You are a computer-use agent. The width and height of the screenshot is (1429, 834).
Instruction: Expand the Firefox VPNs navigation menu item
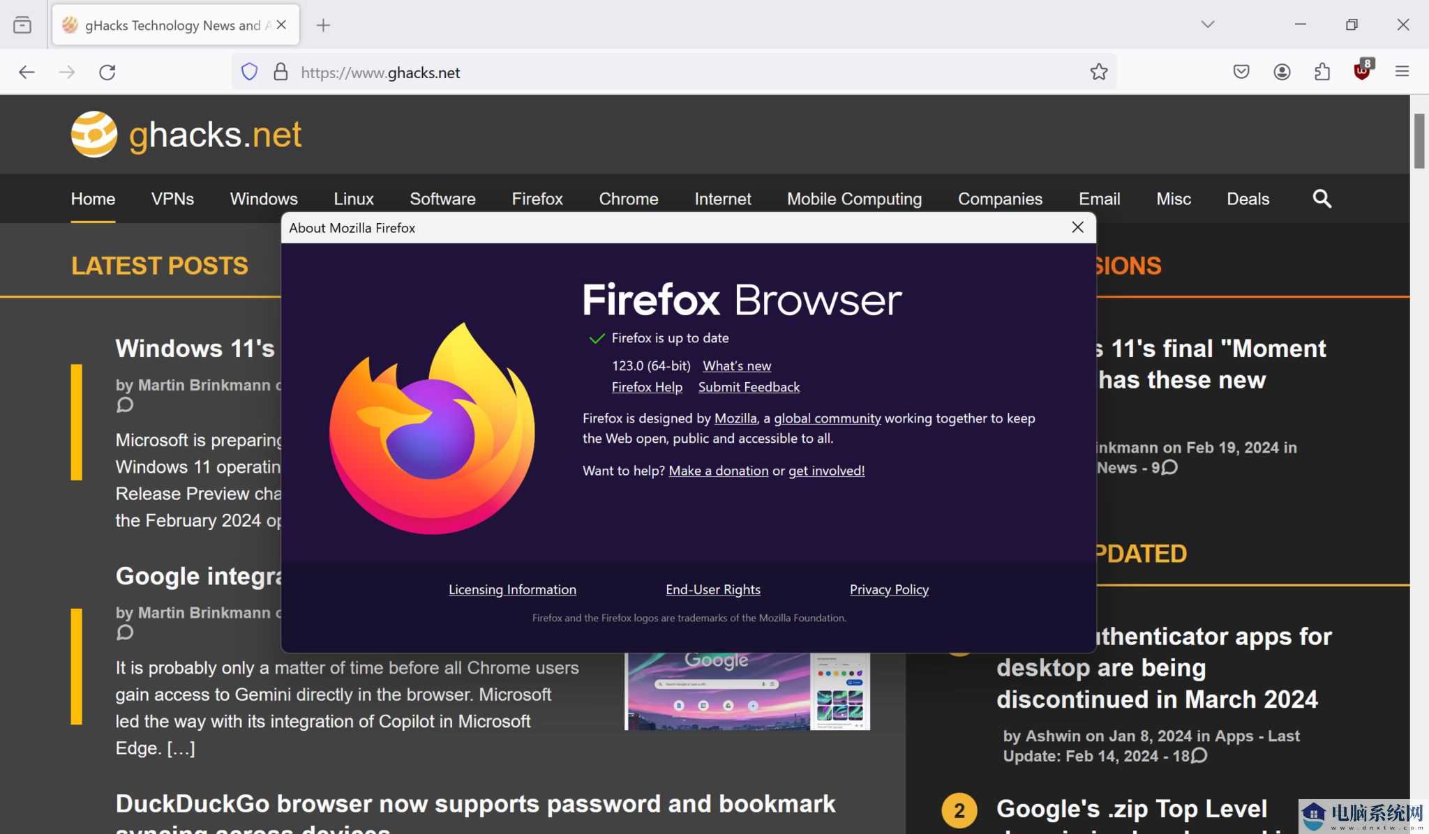[172, 197]
